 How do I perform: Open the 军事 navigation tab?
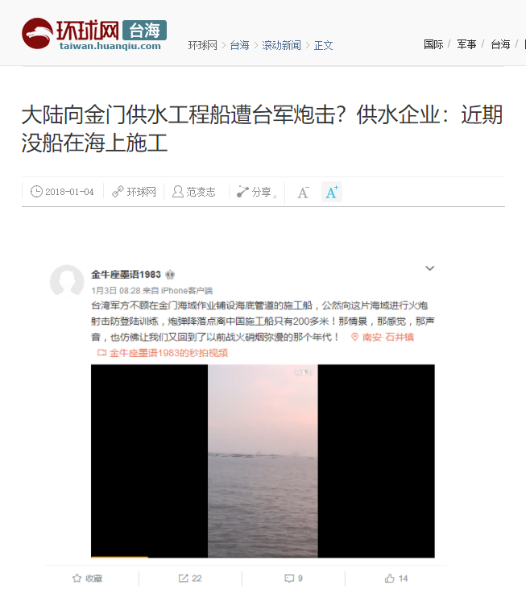(x=466, y=44)
